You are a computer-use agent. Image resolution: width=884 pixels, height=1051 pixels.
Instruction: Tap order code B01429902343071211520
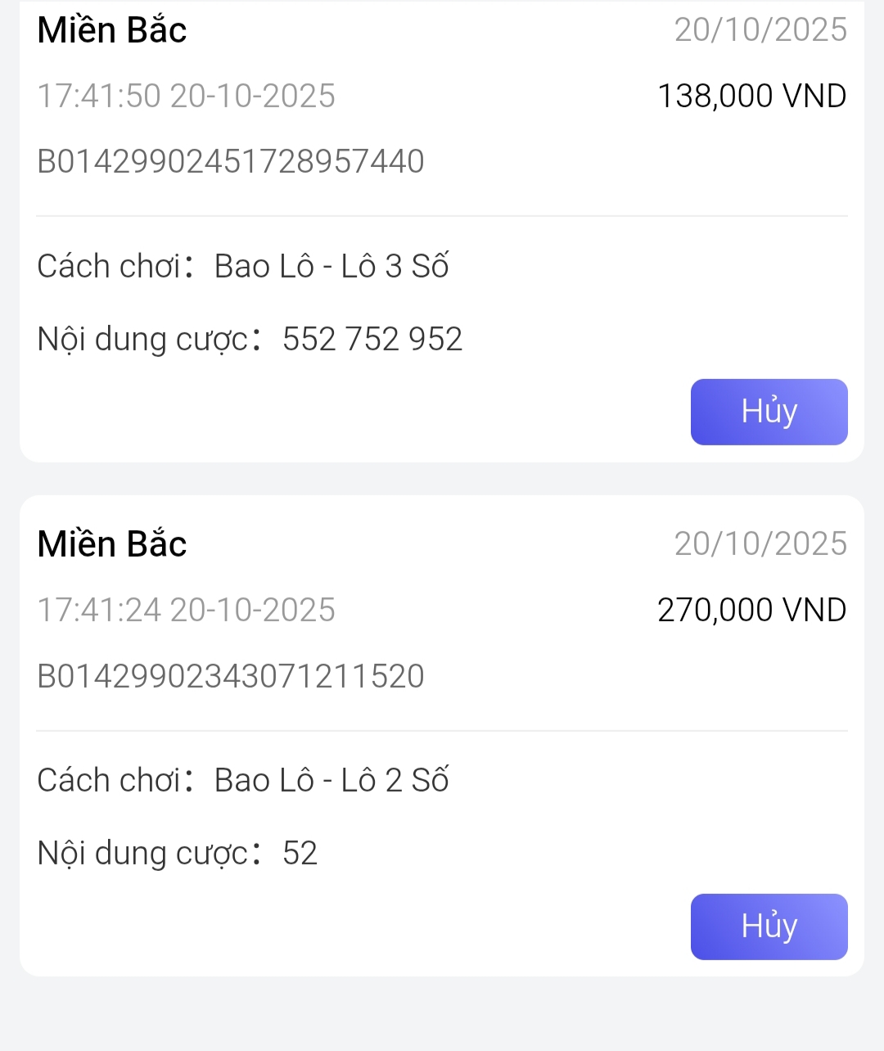pyautogui.click(x=231, y=676)
